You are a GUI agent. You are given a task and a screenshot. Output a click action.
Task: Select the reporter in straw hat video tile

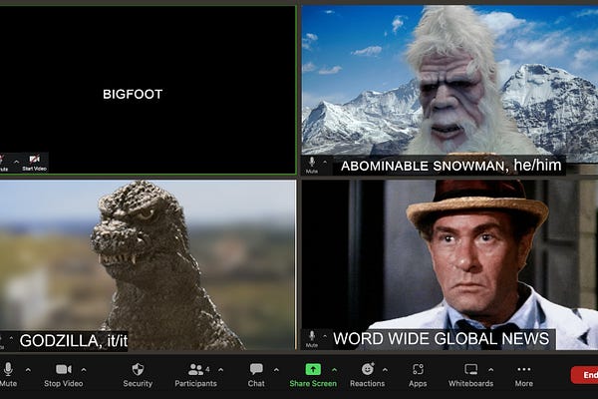[449, 265]
